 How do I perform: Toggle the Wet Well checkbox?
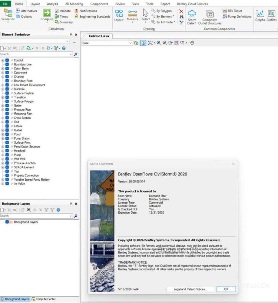(x=7, y=159)
